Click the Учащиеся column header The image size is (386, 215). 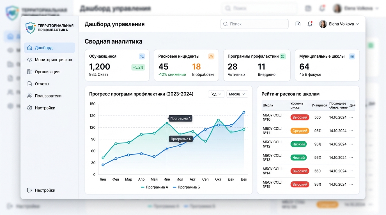319,105
